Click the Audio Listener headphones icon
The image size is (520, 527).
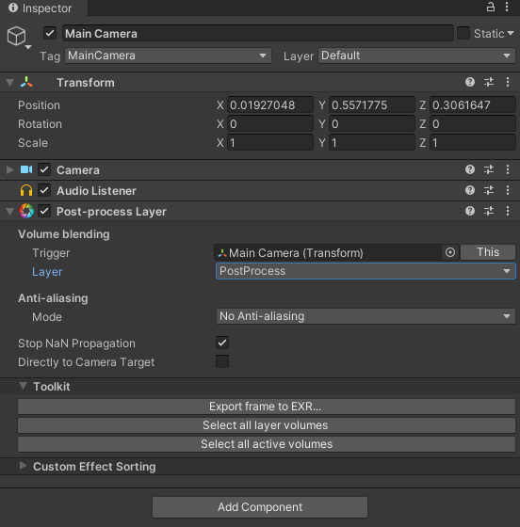26,190
